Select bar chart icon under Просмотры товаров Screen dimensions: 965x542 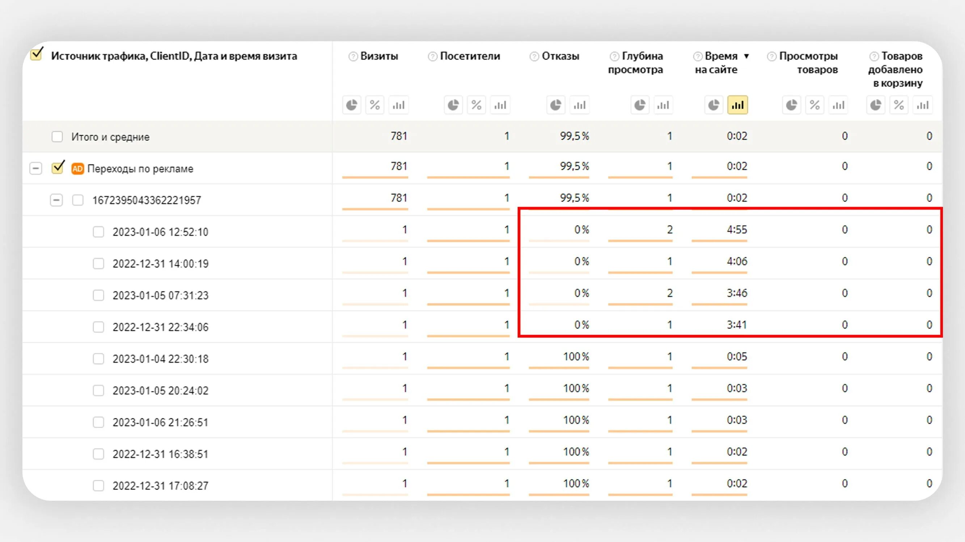tap(838, 105)
